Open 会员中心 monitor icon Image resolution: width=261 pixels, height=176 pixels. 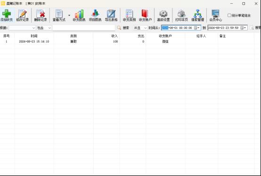(x=216, y=14)
